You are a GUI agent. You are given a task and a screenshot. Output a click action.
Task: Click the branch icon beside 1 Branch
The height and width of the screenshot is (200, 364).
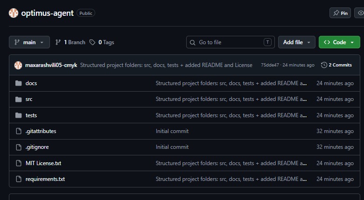click(58, 42)
